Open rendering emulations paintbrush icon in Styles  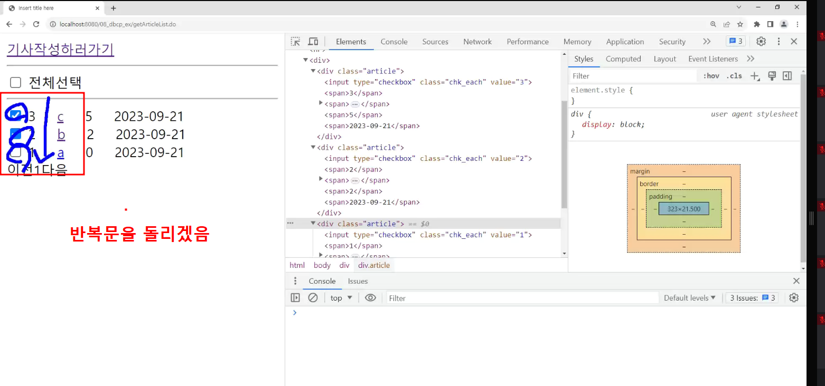point(772,76)
